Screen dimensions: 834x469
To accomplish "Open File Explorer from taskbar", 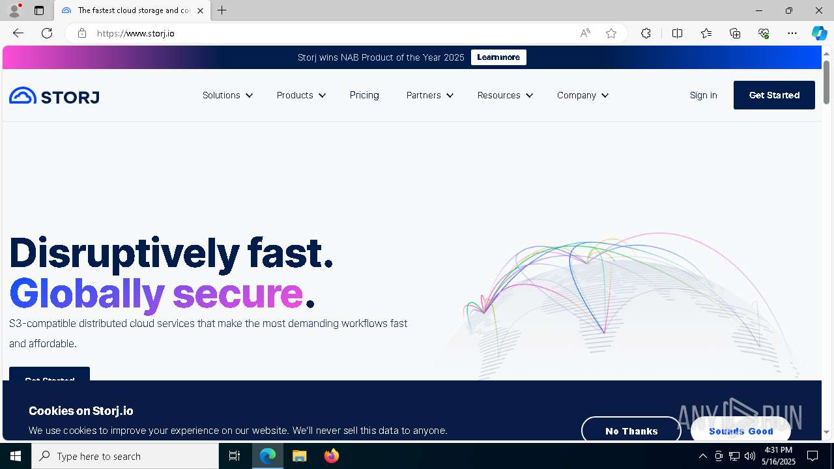I will pyautogui.click(x=300, y=456).
